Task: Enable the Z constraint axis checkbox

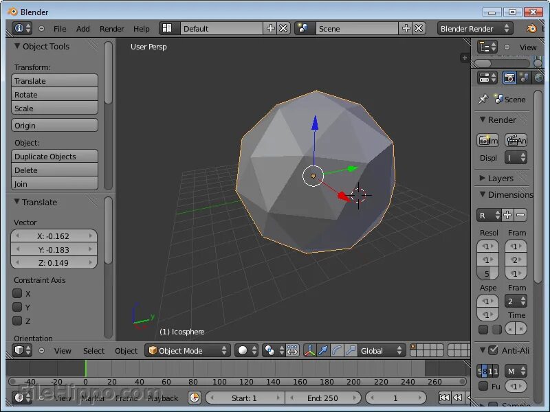Action: 17,321
